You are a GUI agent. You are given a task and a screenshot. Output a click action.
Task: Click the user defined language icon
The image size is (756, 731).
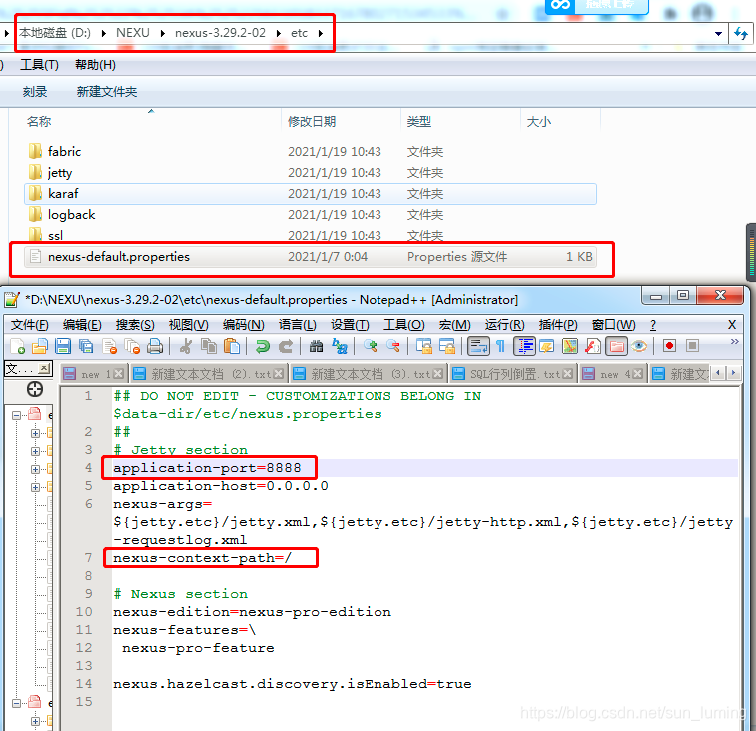coord(546,346)
